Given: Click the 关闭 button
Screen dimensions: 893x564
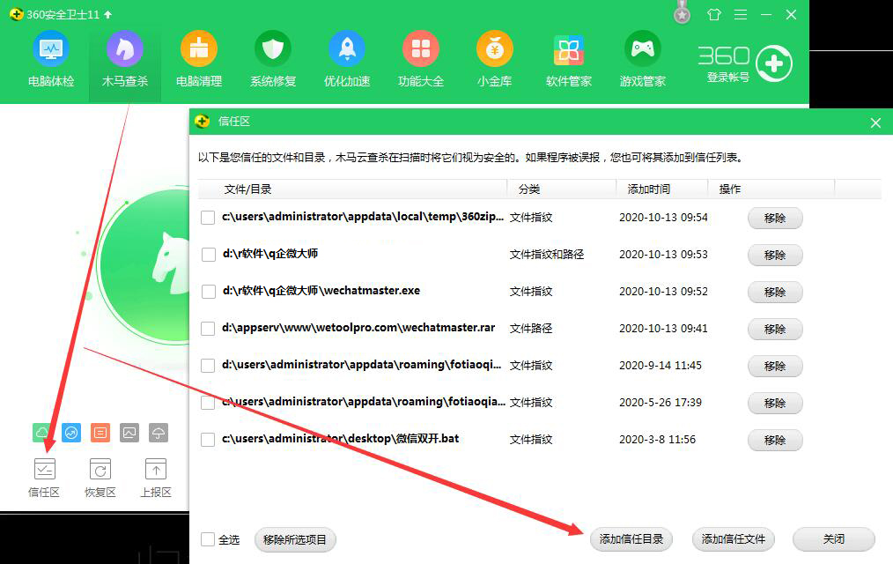Looking at the screenshot, I should click(x=834, y=539).
